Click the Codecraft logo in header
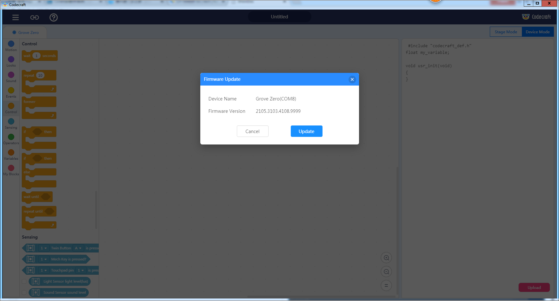The height and width of the screenshot is (301, 559). pos(536,17)
